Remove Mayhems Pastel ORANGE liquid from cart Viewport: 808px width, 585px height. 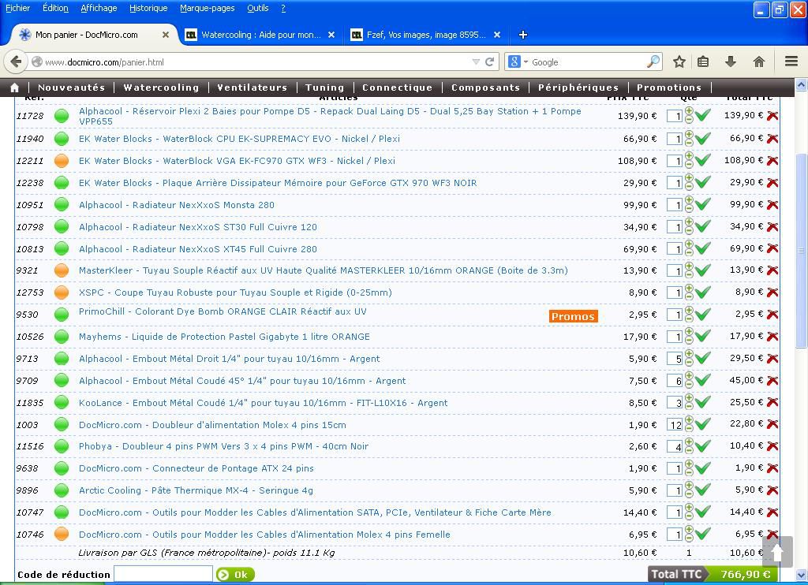click(772, 337)
